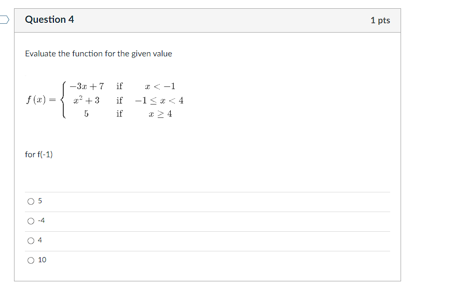This screenshot has width=468, height=300.
Task: Select the radio button for answer 5
Action: pyautogui.click(x=31, y=201)
